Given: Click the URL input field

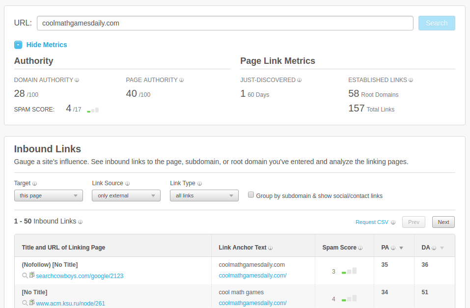Looking at the screenshot, I should coord(225,23).
